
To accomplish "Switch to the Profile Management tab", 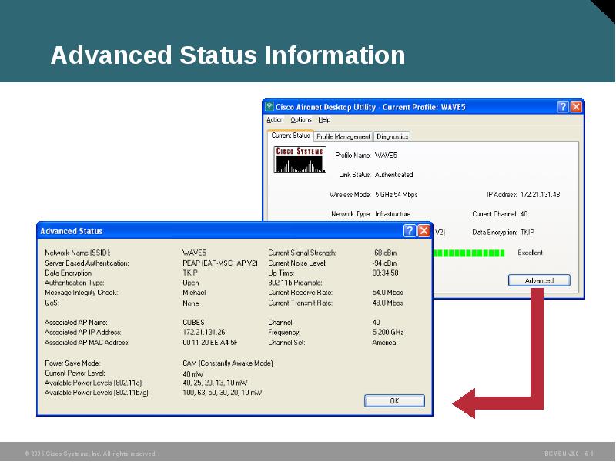I will point(342,136).
